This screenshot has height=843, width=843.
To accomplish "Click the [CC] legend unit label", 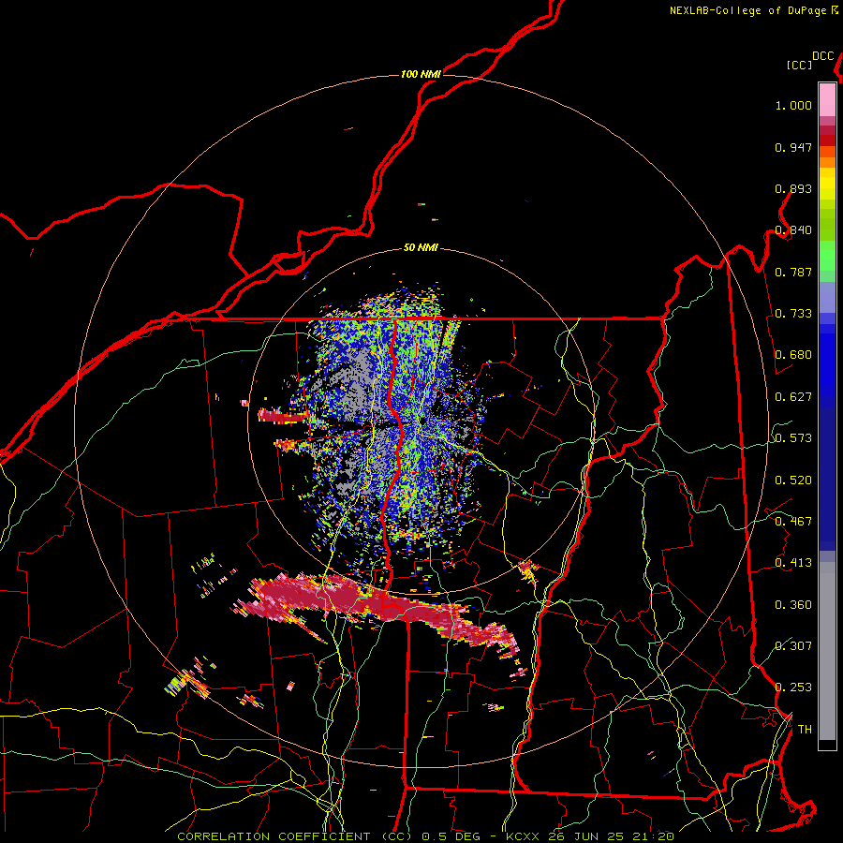I will click(800, 65).
